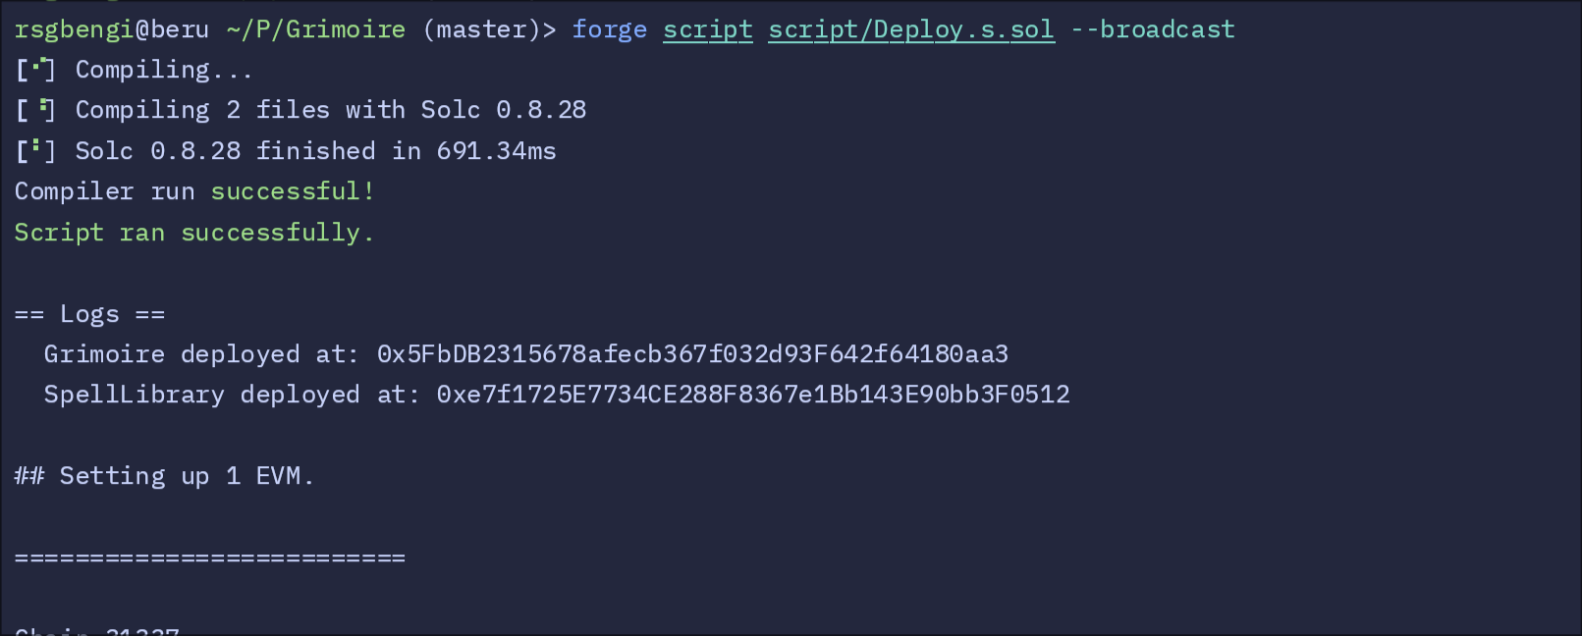The width and height of the screenshot is (1582, 636).
Task: Click the "--broadcast" flag
Action: pyautogui.click(x=1152, y=29)
